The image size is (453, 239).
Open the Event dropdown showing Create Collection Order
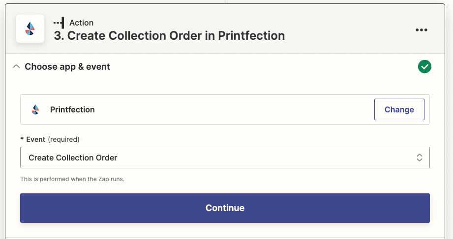[x=225, y=158]
